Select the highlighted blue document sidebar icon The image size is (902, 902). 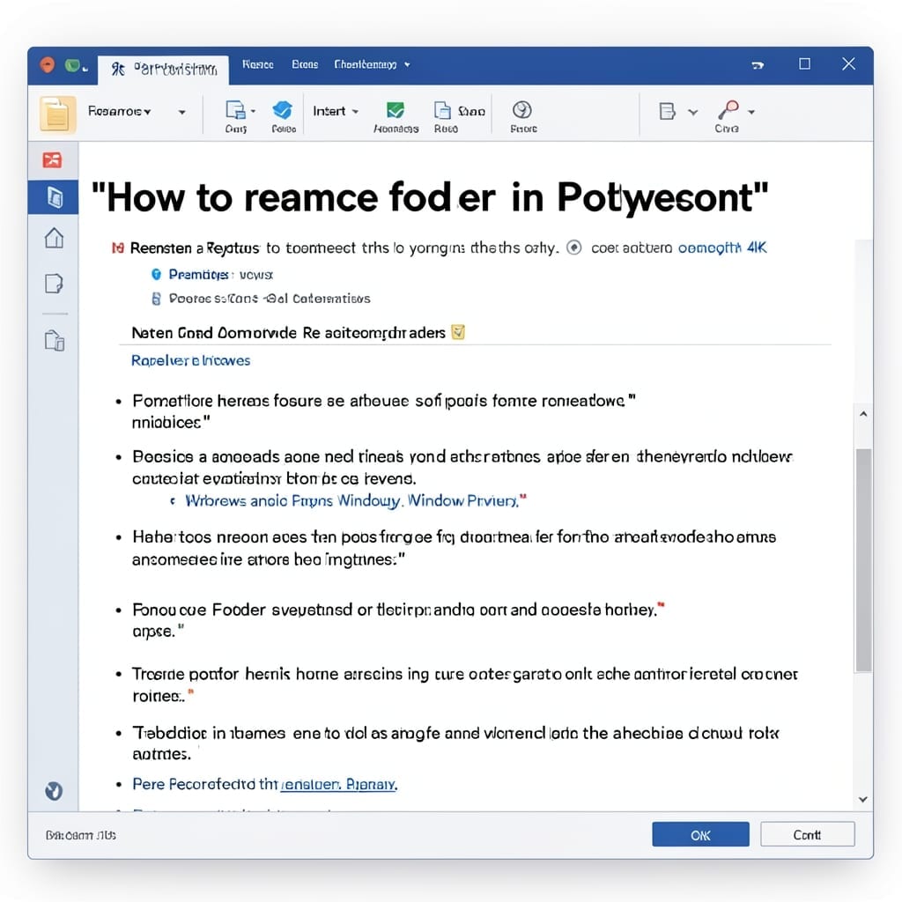point(54,197)
